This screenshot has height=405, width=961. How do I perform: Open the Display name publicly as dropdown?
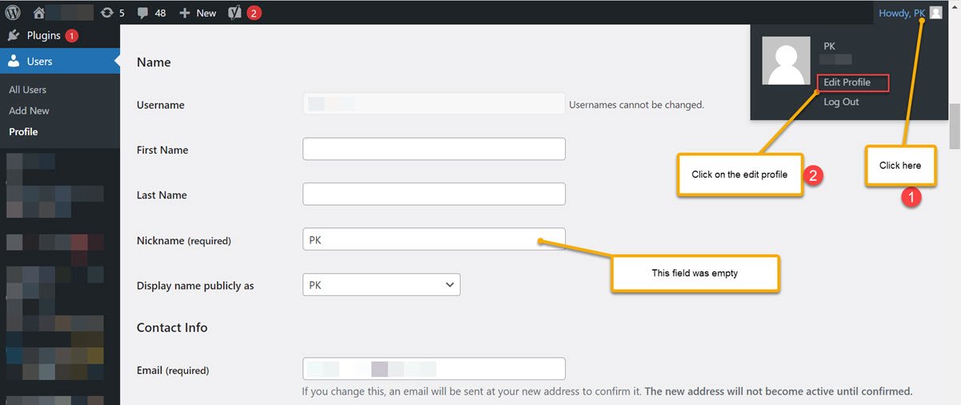pos(381,285)
